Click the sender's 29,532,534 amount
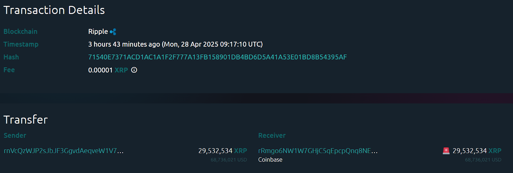The width and height of the screenshot is (513, 173). tap(215, 151)
